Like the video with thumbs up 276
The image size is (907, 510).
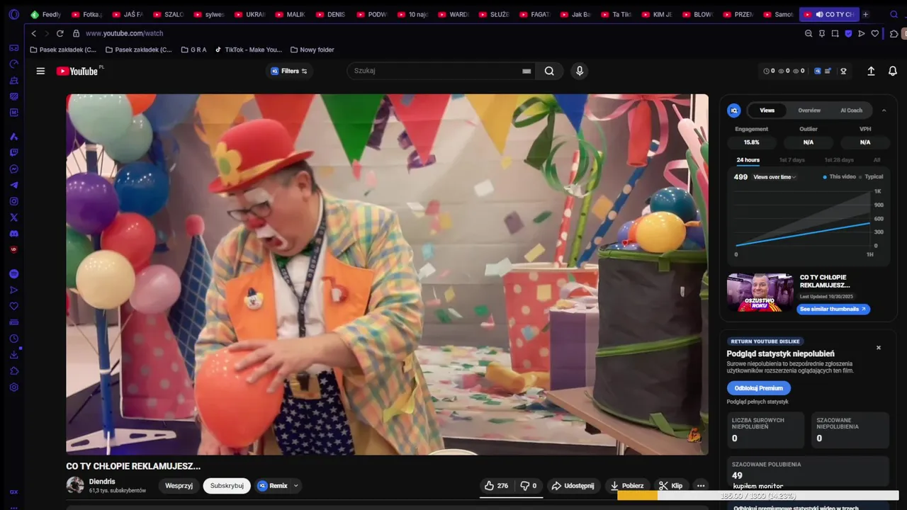pyautogui.click(x=496, y=486)
